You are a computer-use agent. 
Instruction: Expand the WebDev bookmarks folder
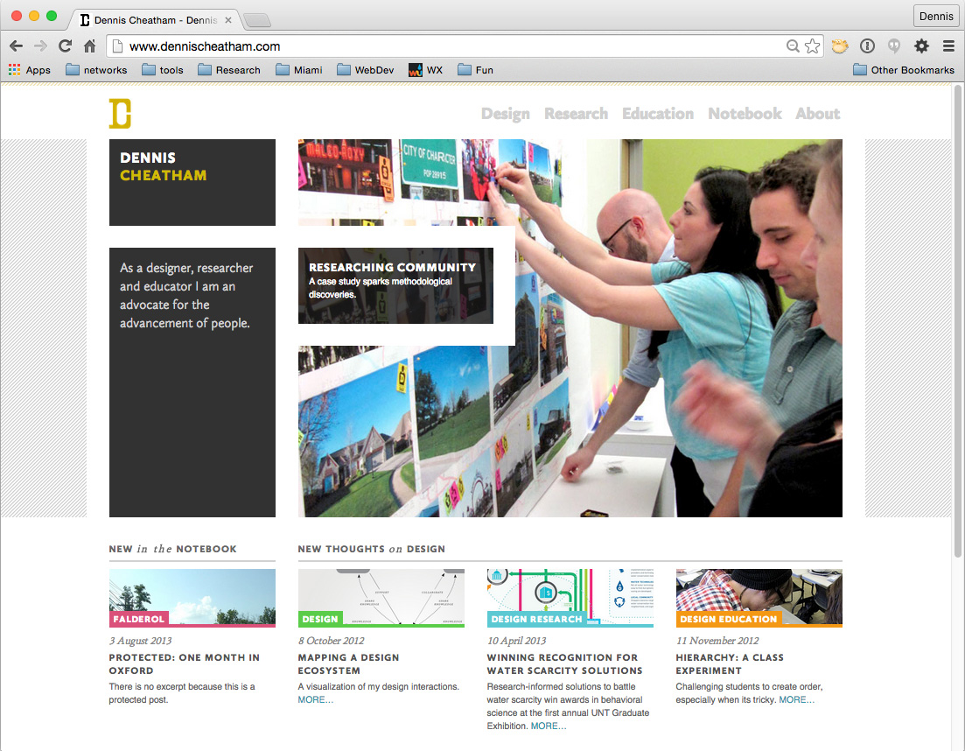click(366, 70)
